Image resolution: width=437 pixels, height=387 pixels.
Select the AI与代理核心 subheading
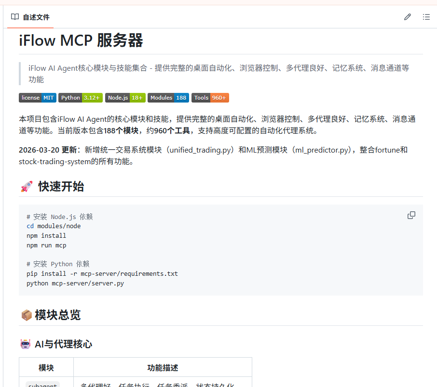tap(63, 344)
